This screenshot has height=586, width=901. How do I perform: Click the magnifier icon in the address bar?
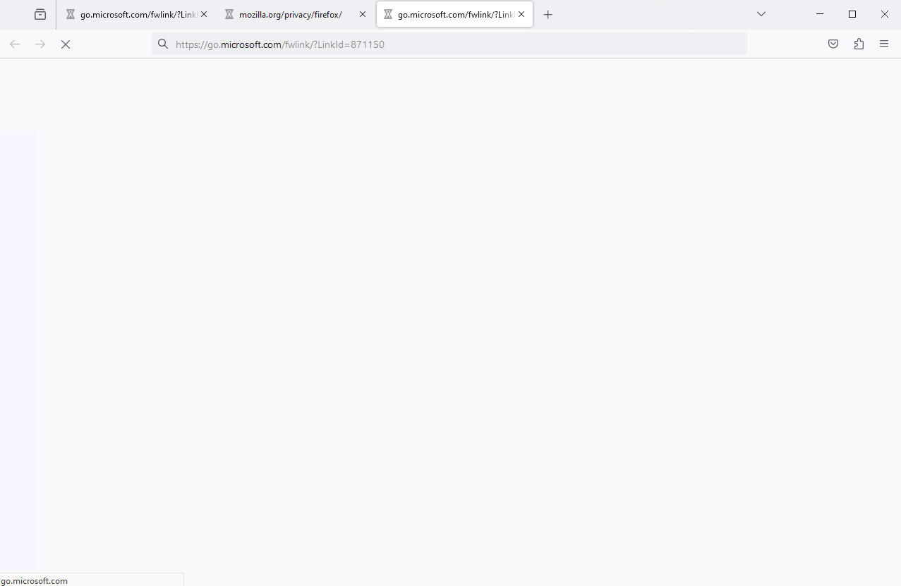163,44
